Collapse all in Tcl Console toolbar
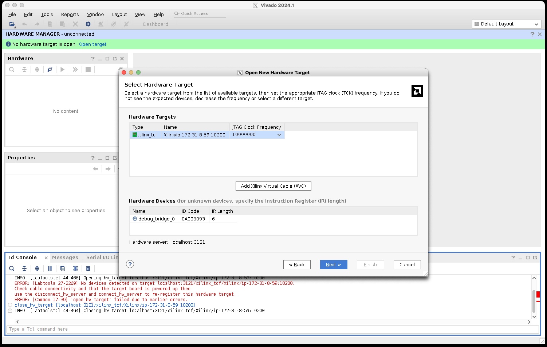This screenshot has height=347, width=547. 24,268
